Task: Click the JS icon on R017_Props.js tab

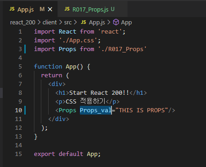Action: [67, 9]
